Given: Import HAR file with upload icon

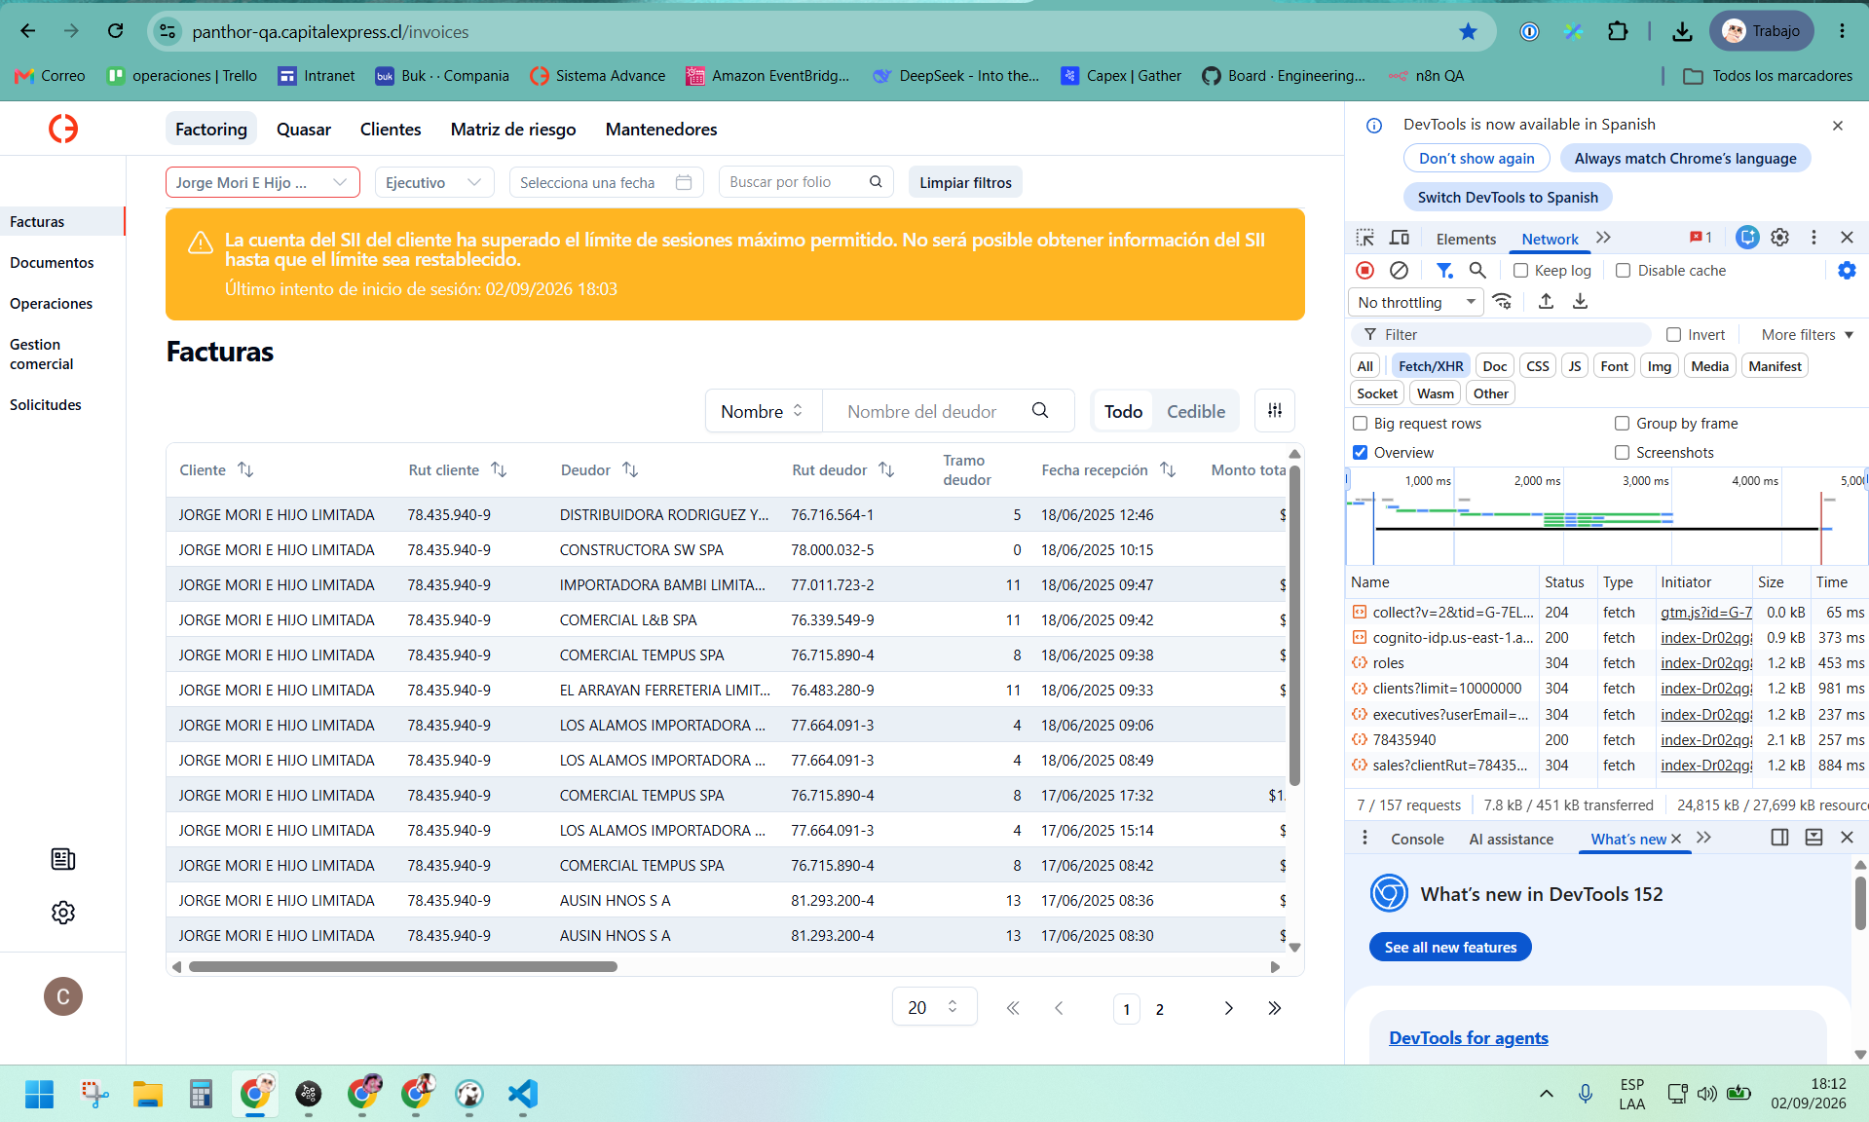Looking at the screenshot, I should click(x=1546, y=302).
